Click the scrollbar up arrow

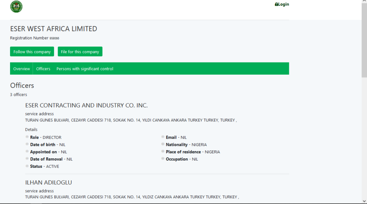[x=364, y=1]
